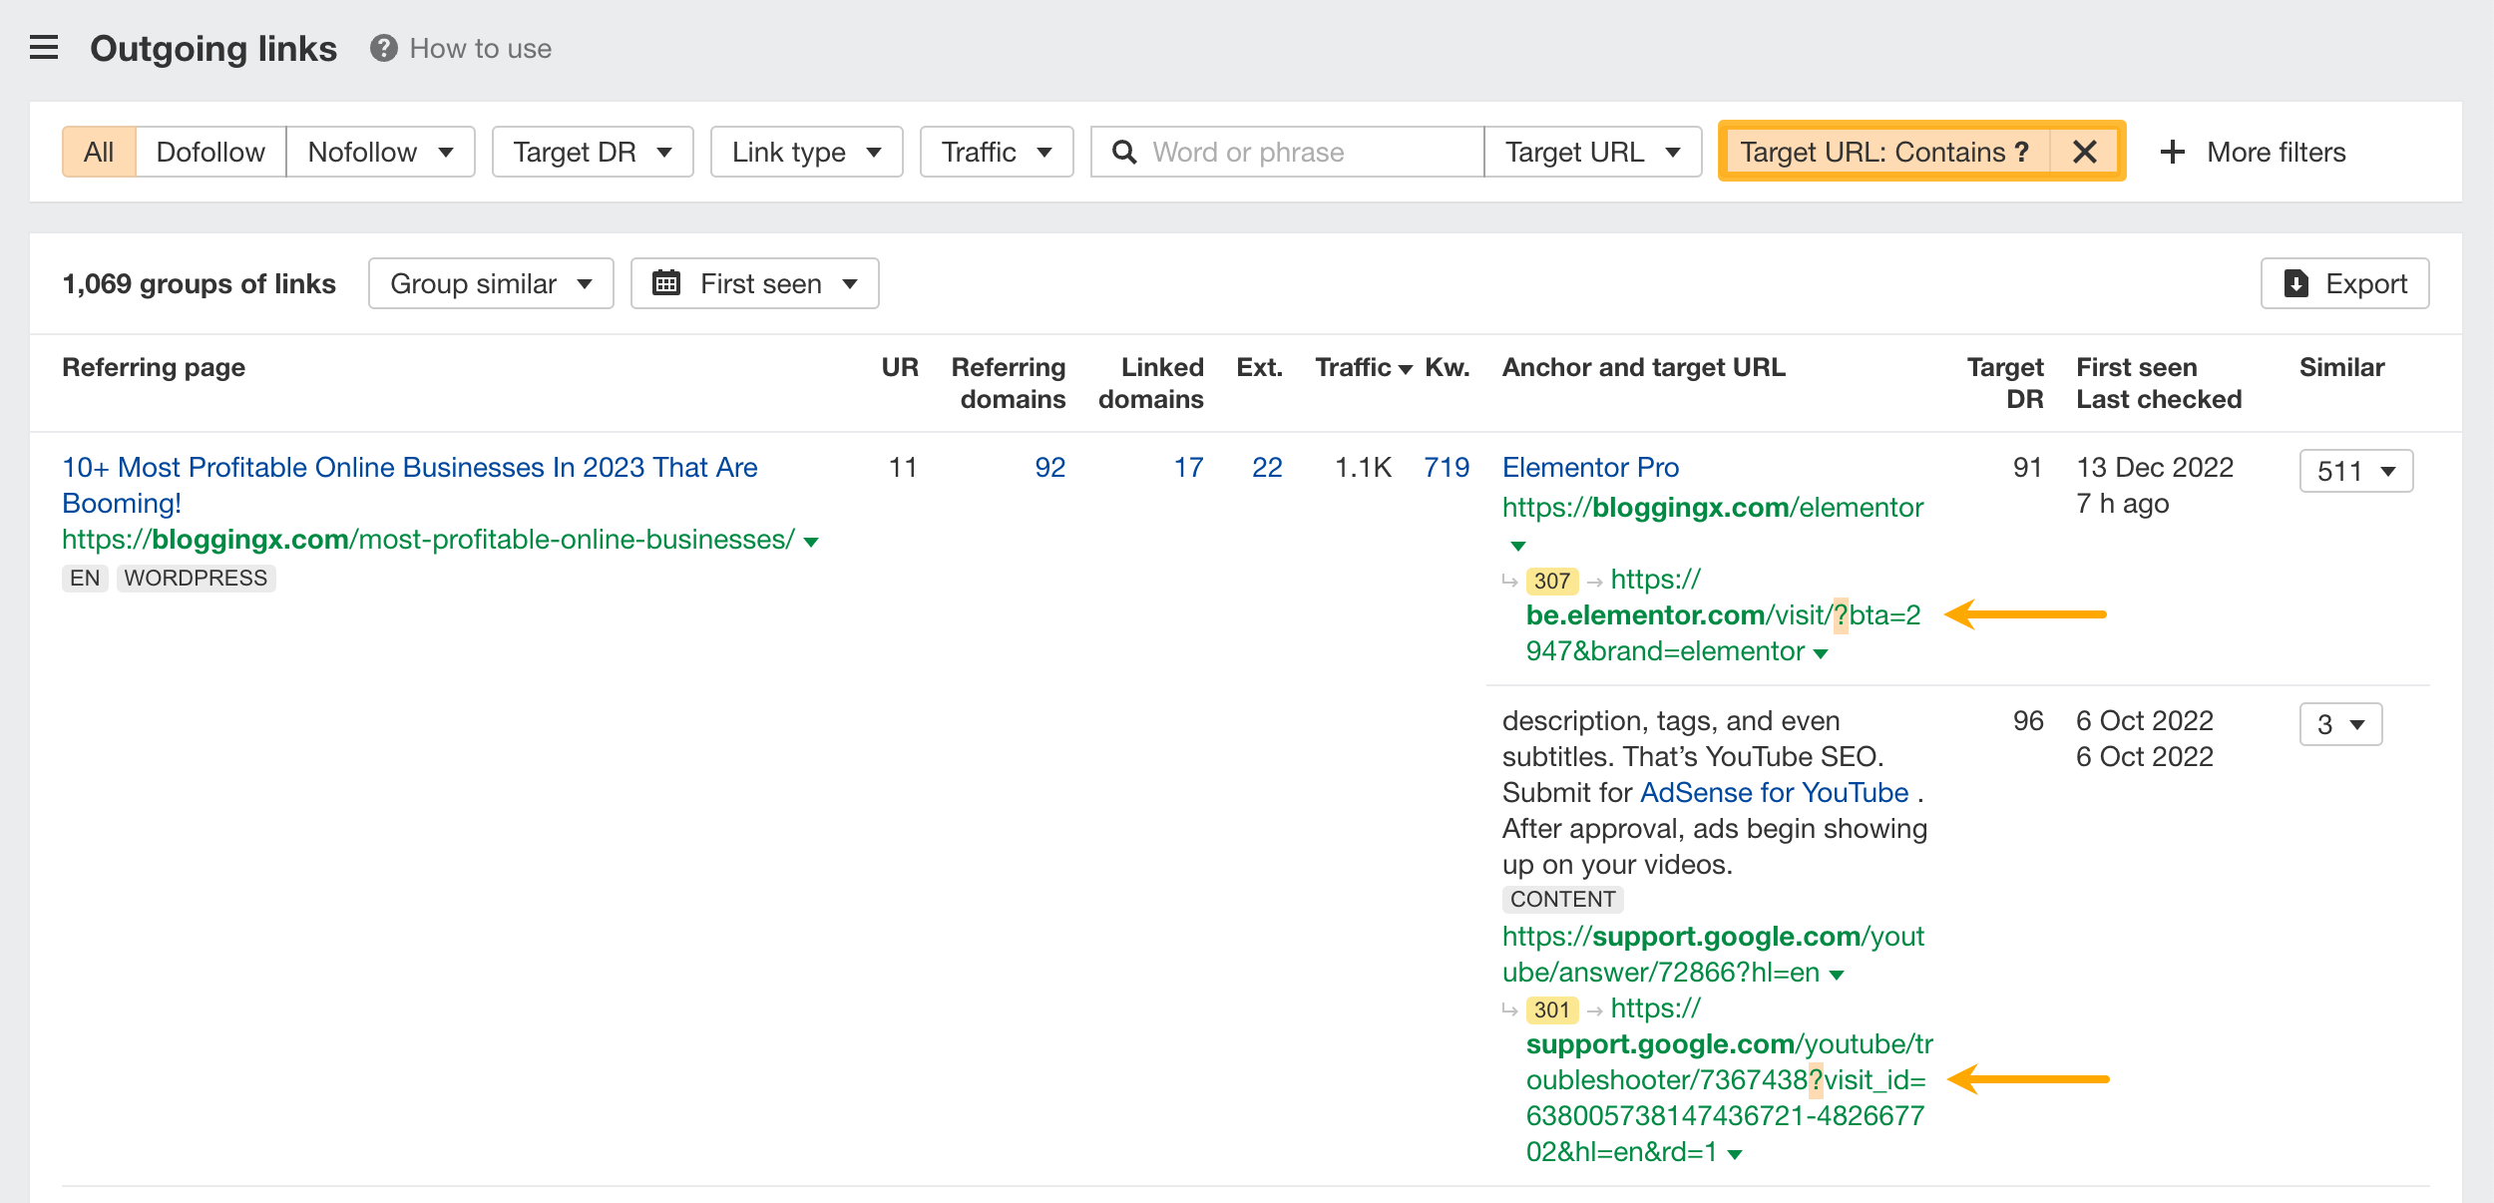This screenshot has height=1203, width=2494.
Task: Remove the Target URL Contains filter
Action: [2084, 152]
